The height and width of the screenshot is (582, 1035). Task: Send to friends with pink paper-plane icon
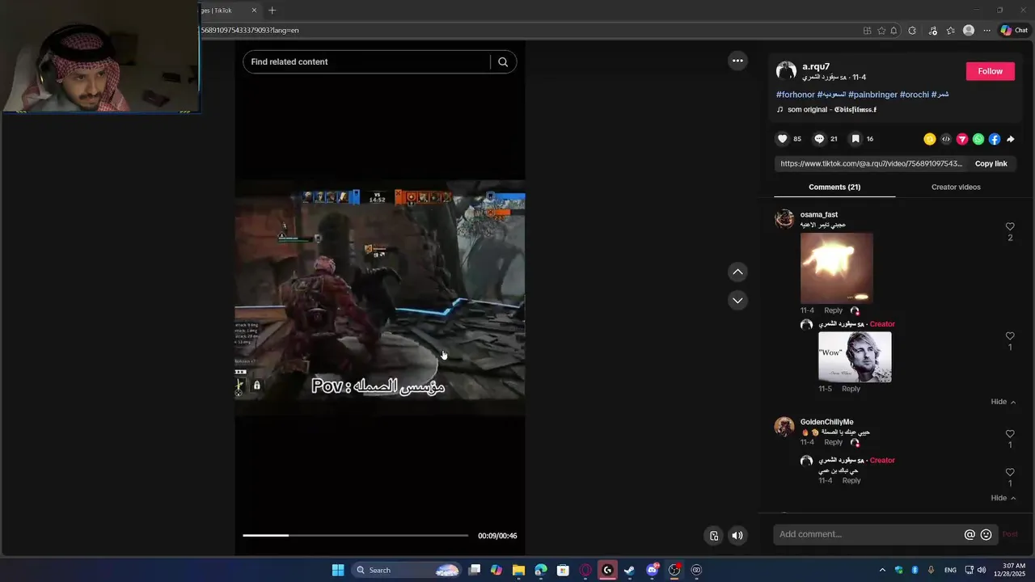(962, 139)
